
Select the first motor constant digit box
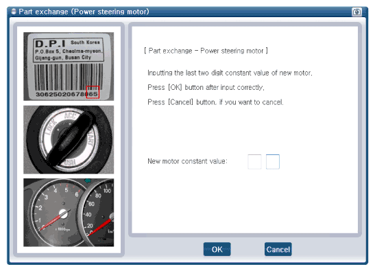coord(254,162)
